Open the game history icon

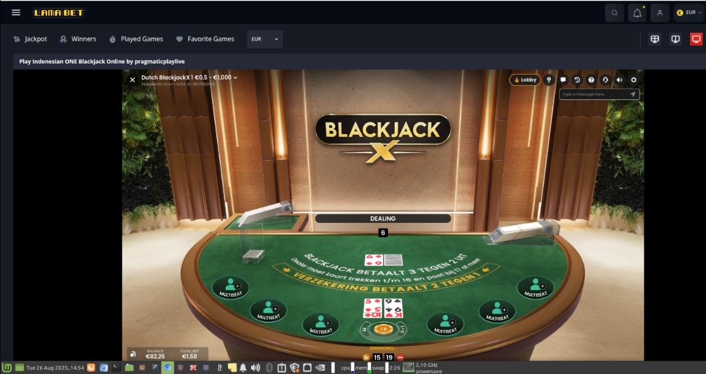[x=577, y=79]
